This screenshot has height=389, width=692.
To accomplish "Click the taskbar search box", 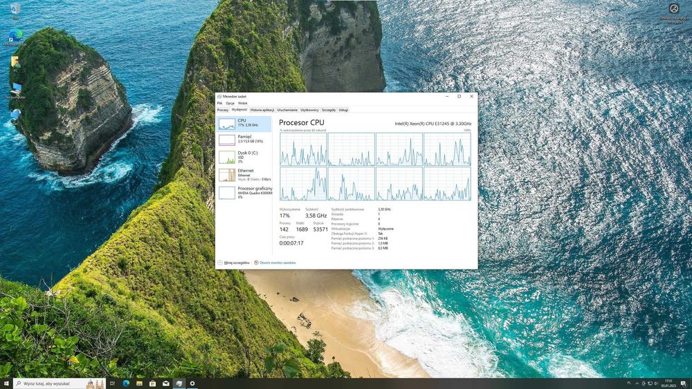I will pos(60,383).
